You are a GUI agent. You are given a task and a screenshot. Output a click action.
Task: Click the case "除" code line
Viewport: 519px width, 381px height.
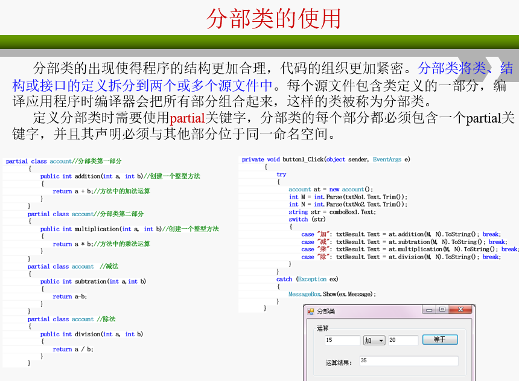tap(401, 257)
